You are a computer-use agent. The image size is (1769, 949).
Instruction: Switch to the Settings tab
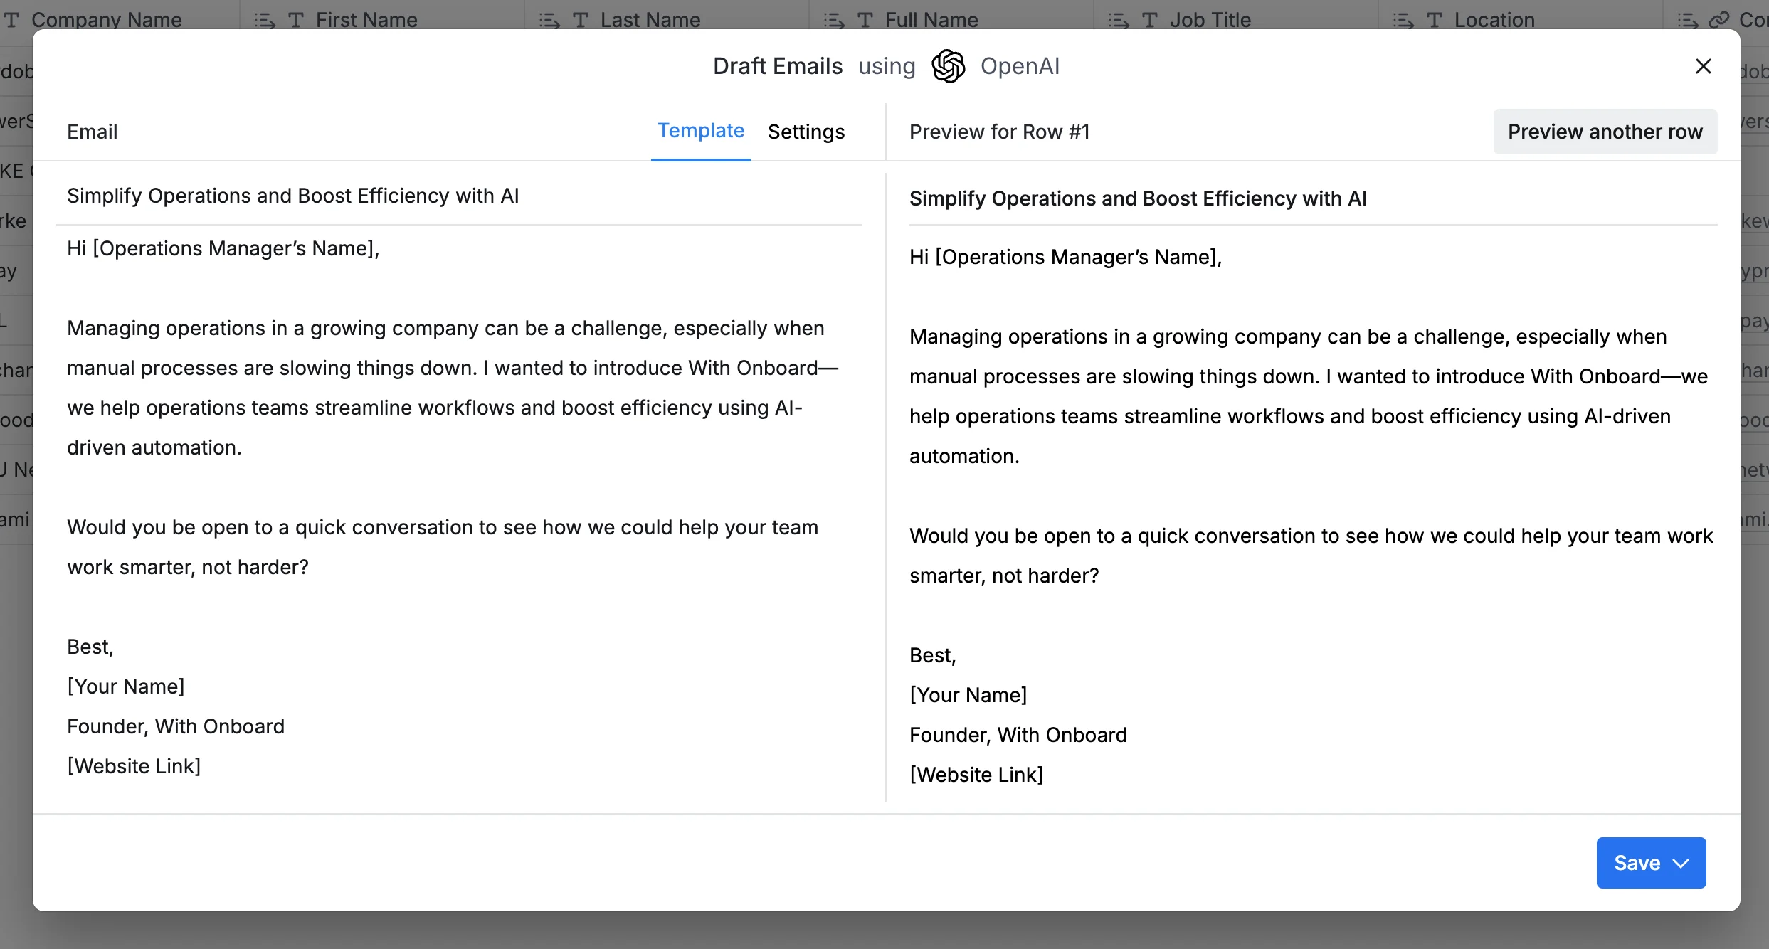click(x=806, y=132)
